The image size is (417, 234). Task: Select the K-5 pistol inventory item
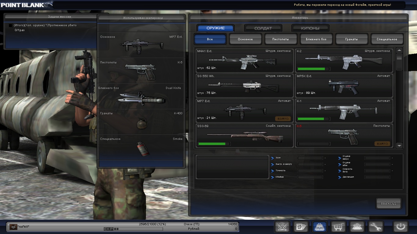(344, 135)
